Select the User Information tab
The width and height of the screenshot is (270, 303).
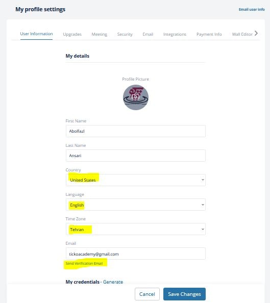pos(36,34)
